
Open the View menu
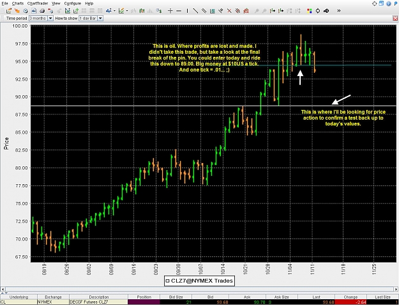click(56, 3)
